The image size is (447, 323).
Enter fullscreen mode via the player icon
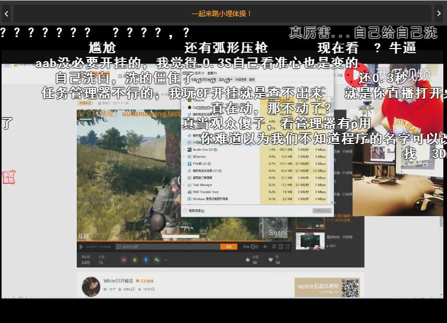287,247
